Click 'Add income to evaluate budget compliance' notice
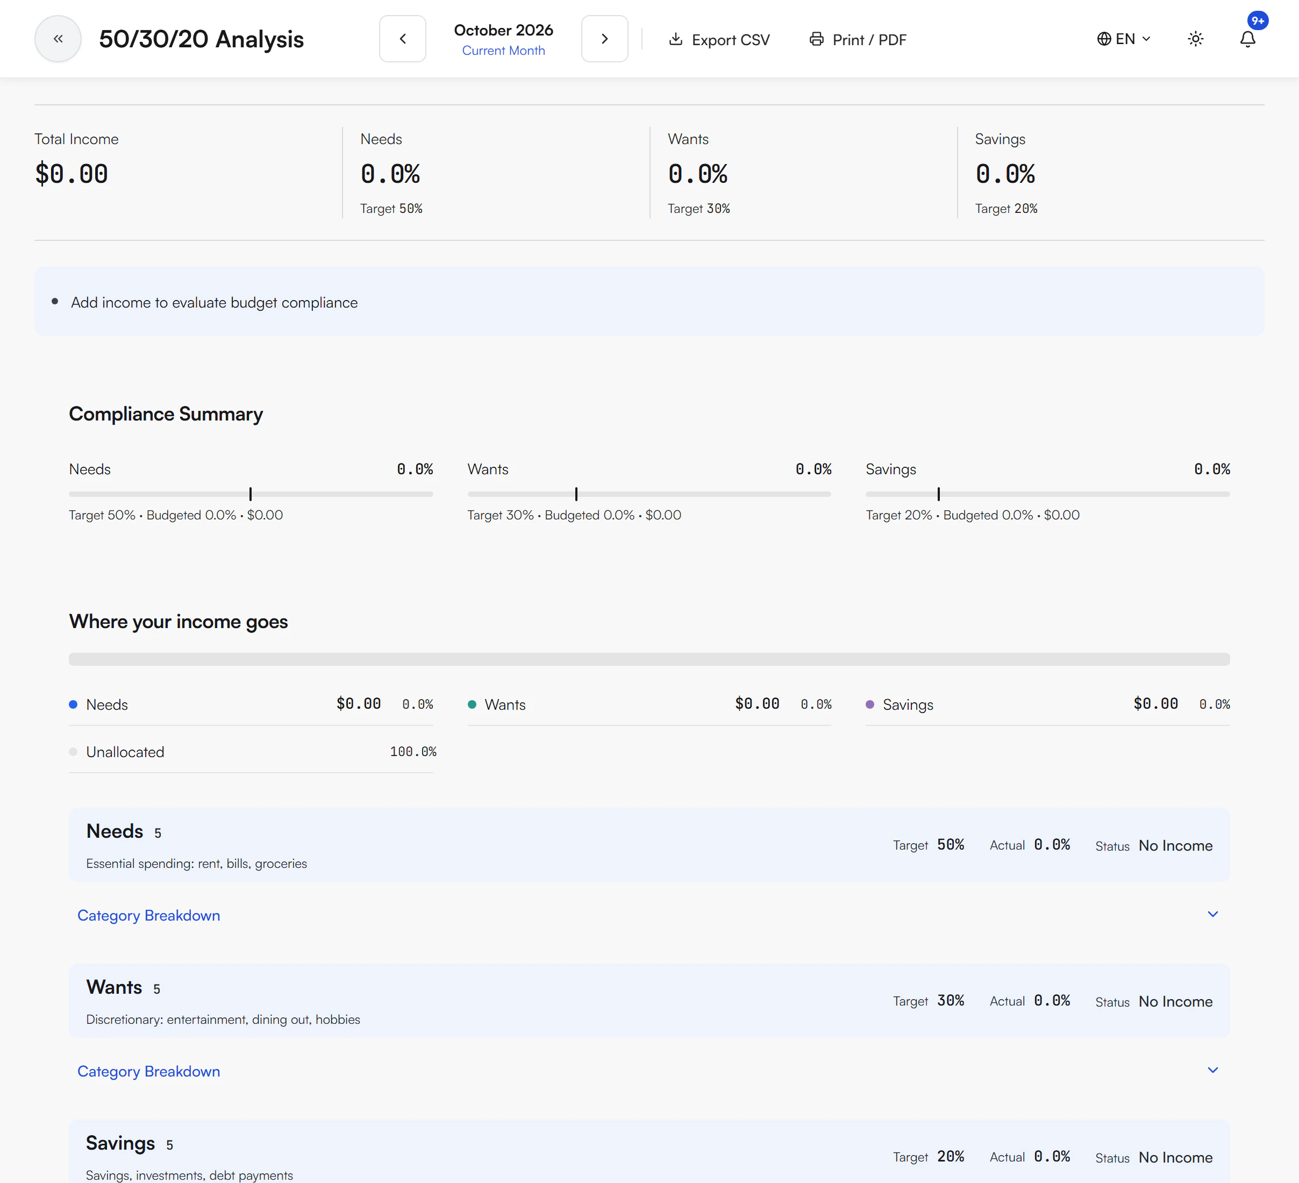 click(x=649, y=302)
